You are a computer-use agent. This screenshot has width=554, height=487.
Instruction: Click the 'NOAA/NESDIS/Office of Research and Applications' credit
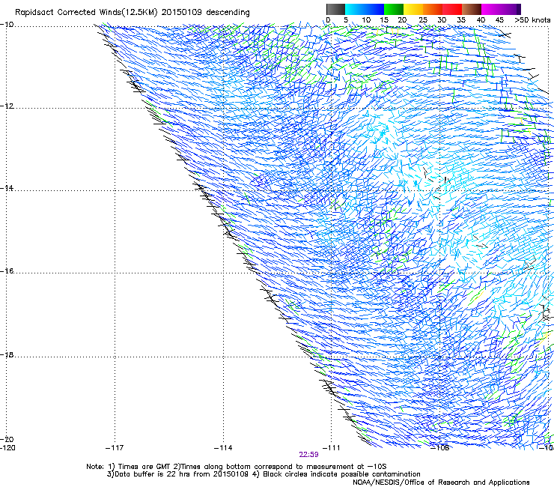[441, 483]
